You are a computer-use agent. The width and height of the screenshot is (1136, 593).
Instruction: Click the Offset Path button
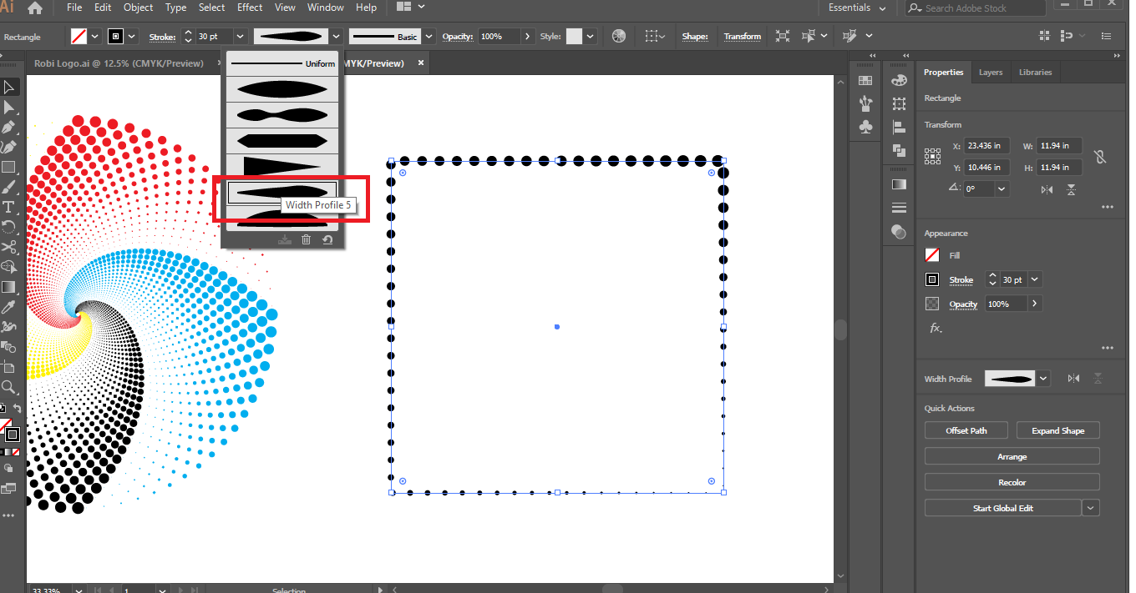click(x=966, y=430)
